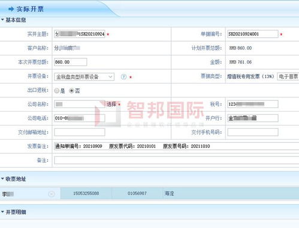Click phone number 15053255088 in address row
Screen dimensions: 299x228
click(86, 193)
